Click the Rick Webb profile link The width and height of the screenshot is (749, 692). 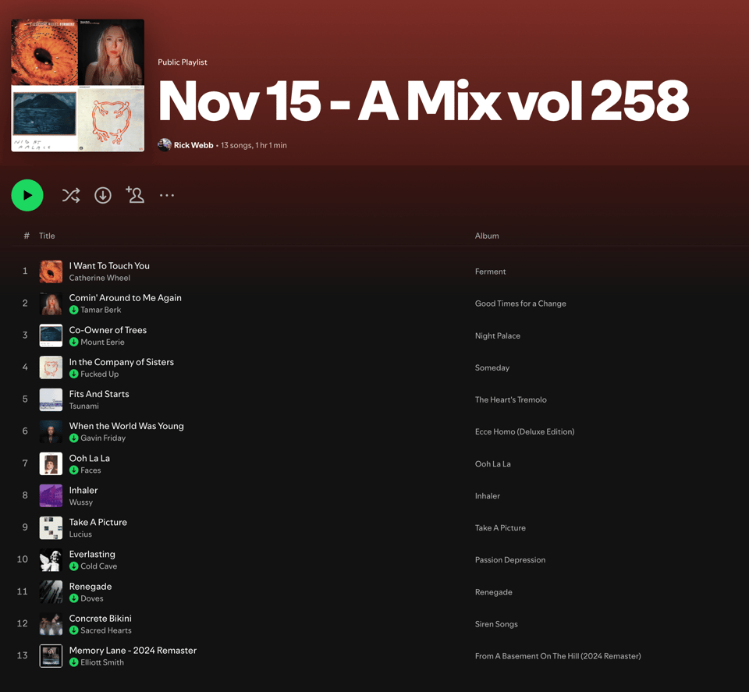click(x=193, y=145)
